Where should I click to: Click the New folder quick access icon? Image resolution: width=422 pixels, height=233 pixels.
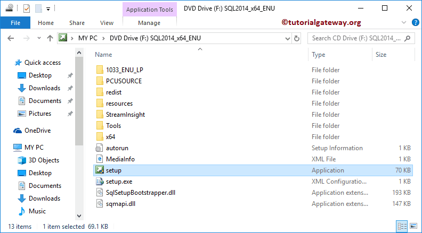click(x=38, y=8)
